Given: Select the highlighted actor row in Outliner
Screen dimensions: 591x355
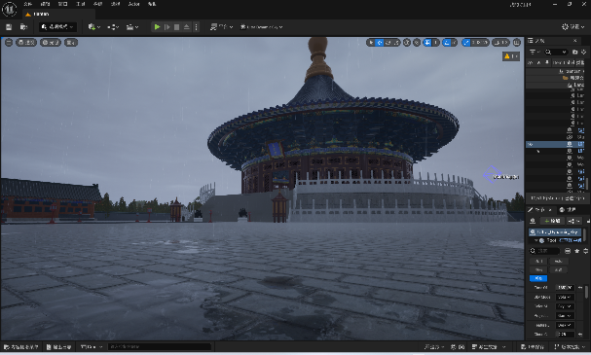Looking at the screenshot, I should click(x=556, y=144).
